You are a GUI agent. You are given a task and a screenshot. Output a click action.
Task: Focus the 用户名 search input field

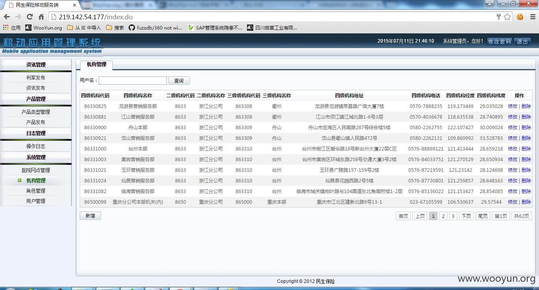[x=133, y=80]
